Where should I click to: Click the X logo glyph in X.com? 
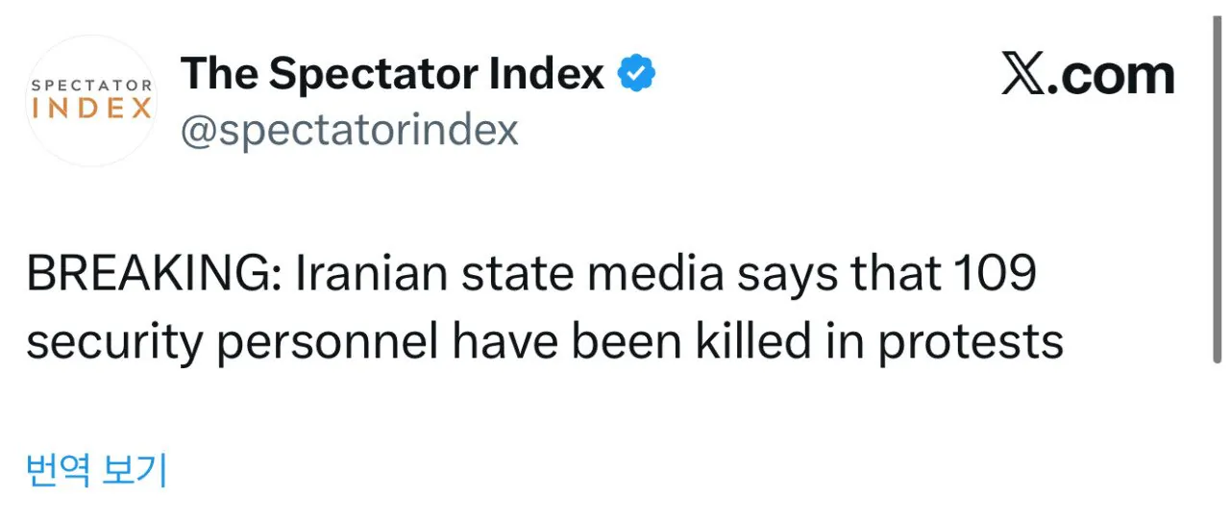[x=1022, y=75]
